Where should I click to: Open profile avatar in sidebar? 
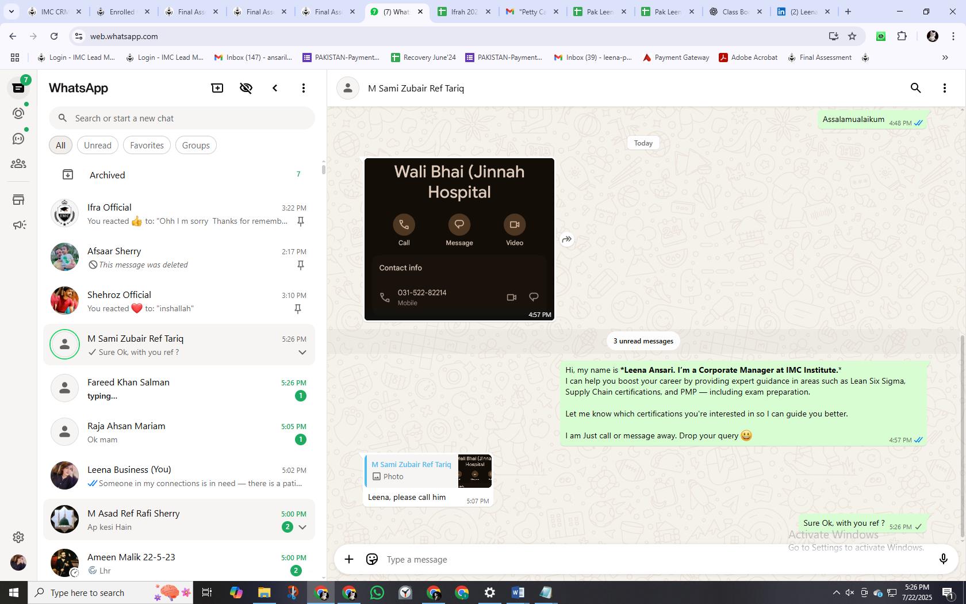point(18,563)
